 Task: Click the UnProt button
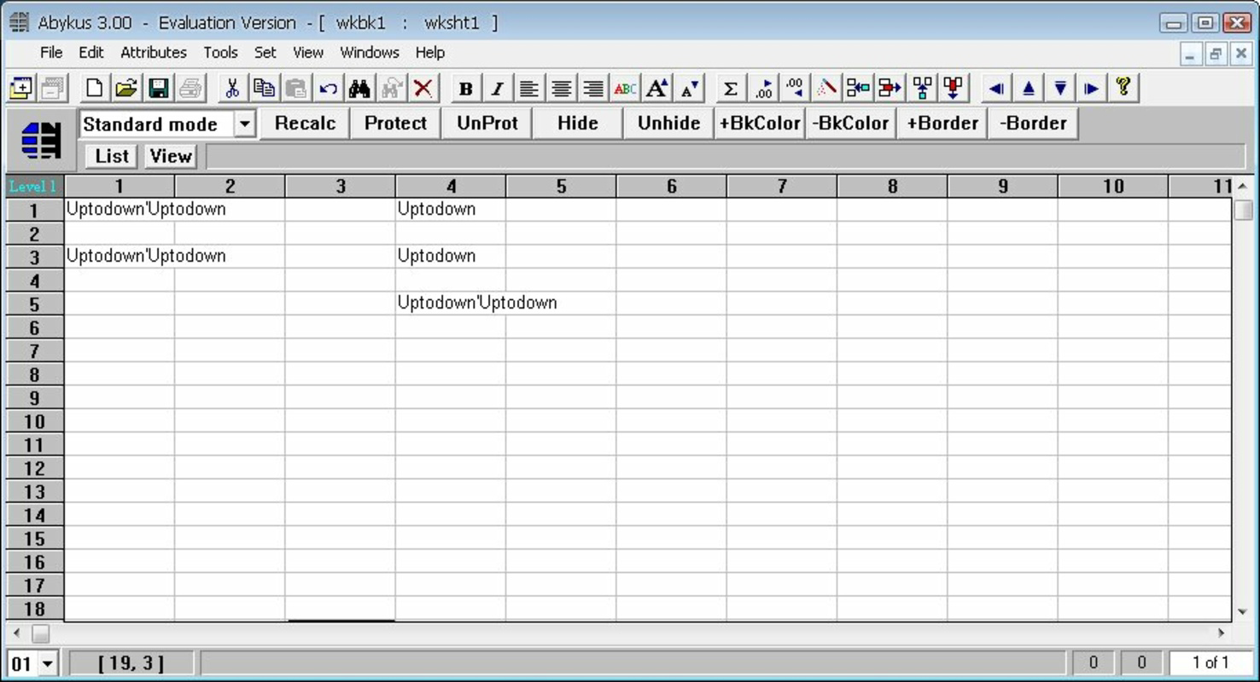[x=487, y=123]
